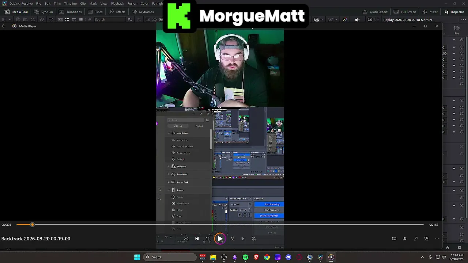
Task: Open the DaVinci Resolve File menu
Action: pyautogui.click(x=38, y=4)
